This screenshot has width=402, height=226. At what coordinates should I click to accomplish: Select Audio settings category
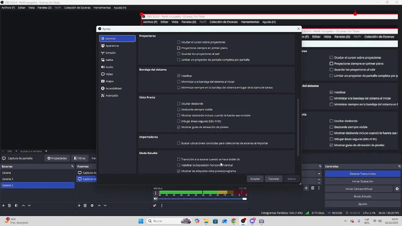click(117, 67)
